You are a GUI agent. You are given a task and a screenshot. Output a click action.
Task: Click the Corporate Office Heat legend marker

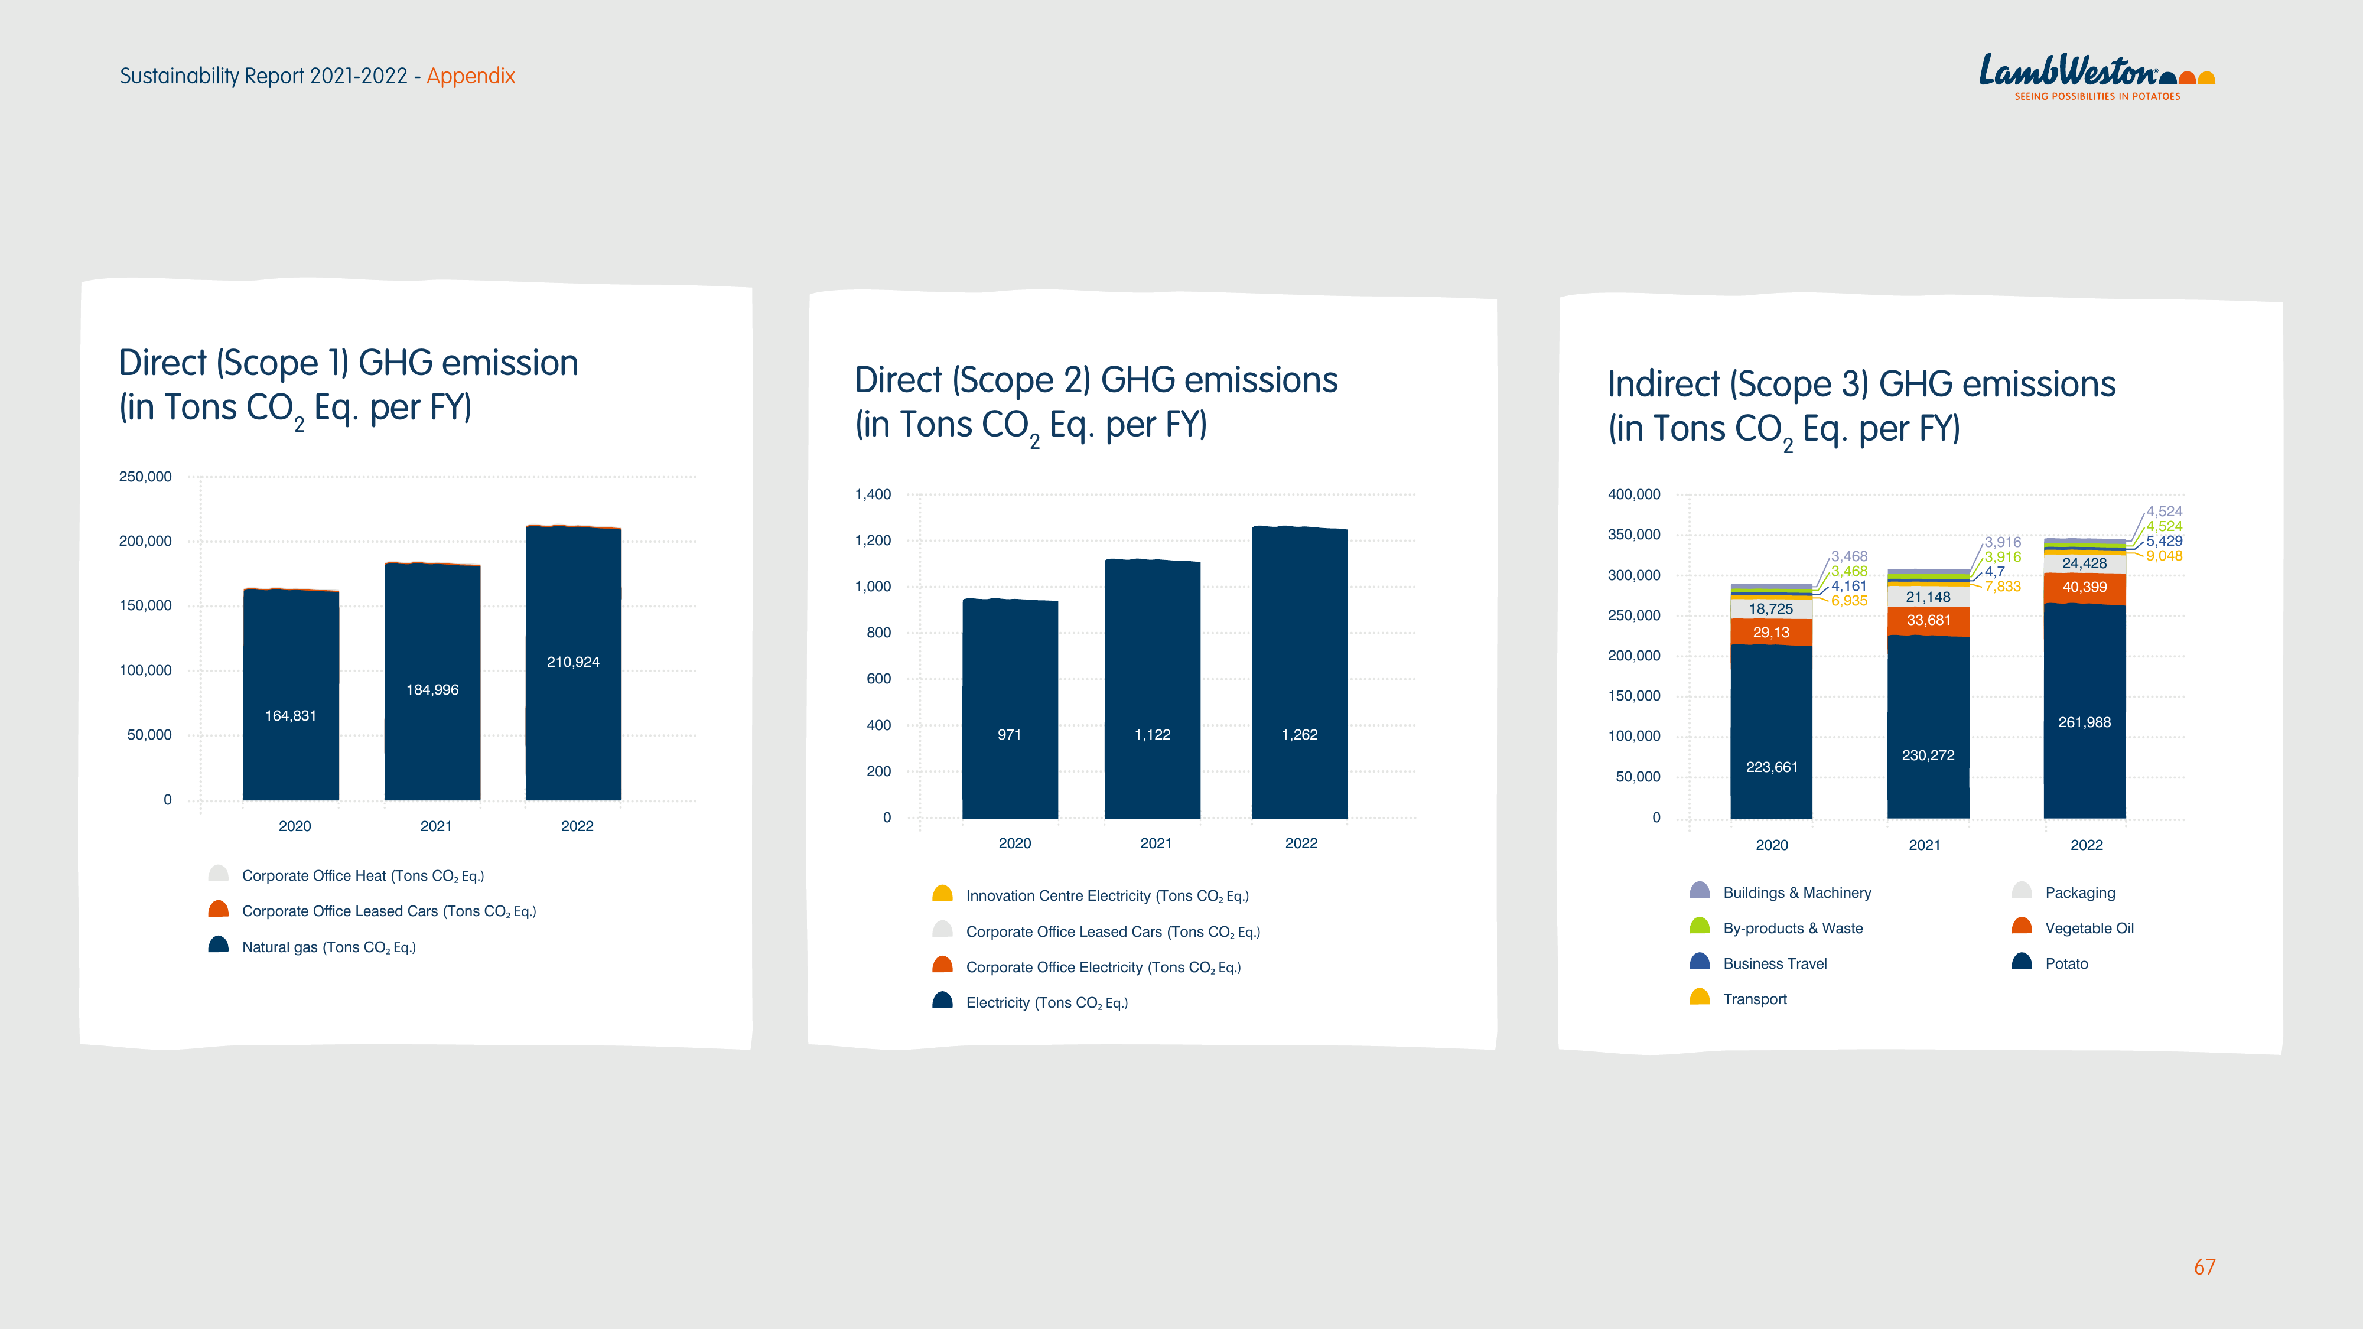(x=219, y=873)
